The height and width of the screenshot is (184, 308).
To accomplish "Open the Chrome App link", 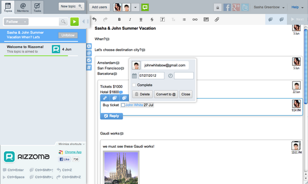I will [73, 152].
